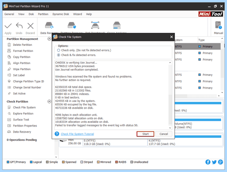Open the Disk menu
Viewport: 227px width, 172px height.
[31, 14]
